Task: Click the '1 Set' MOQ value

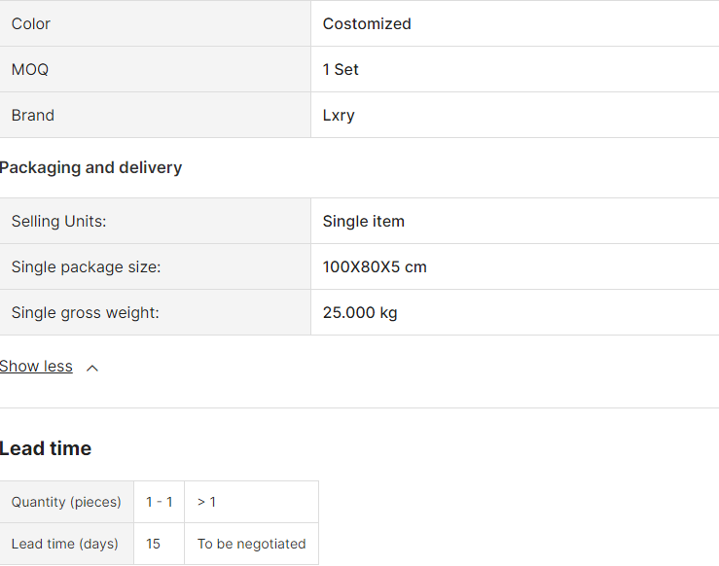Action: (x=341, y=69)
